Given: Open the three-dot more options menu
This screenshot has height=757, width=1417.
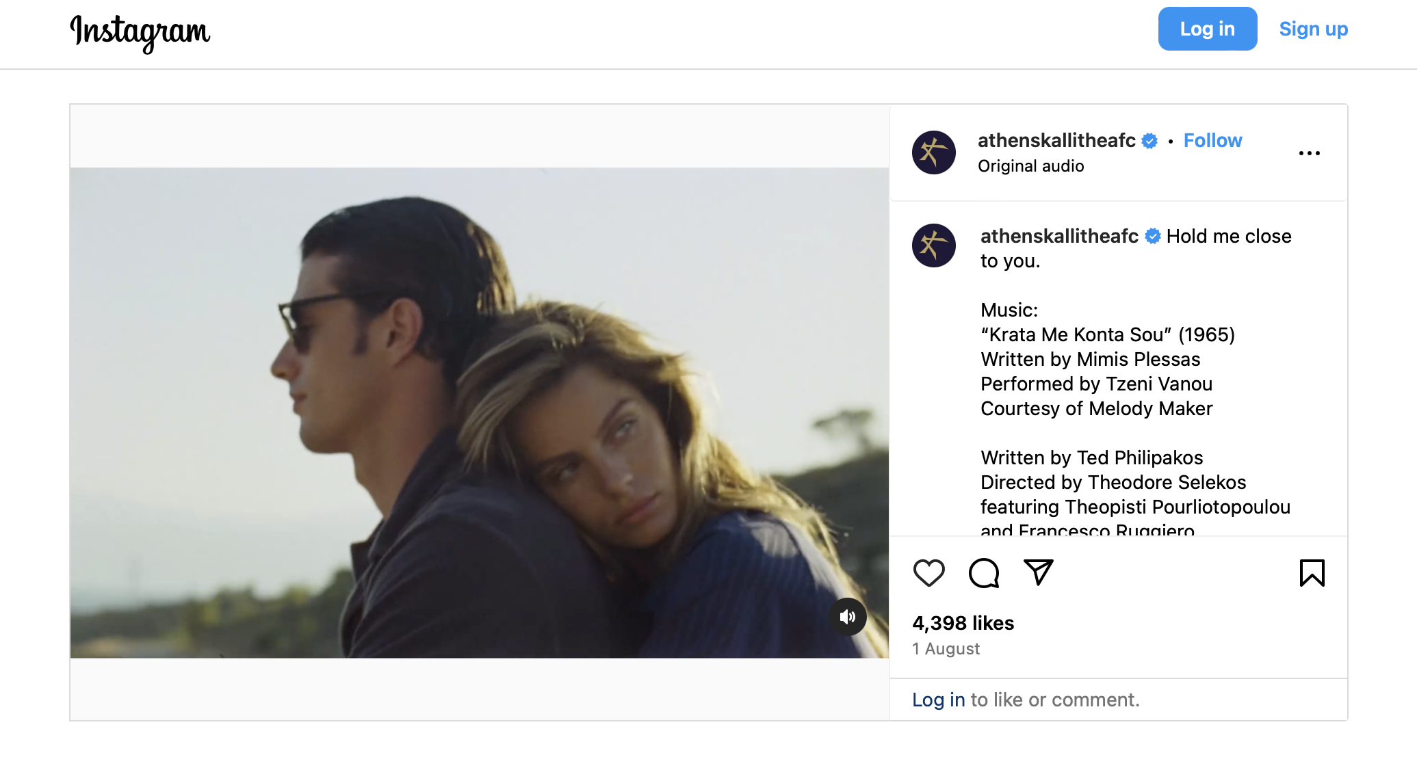Looking at the screenshot, I should tap(1309, 153).
